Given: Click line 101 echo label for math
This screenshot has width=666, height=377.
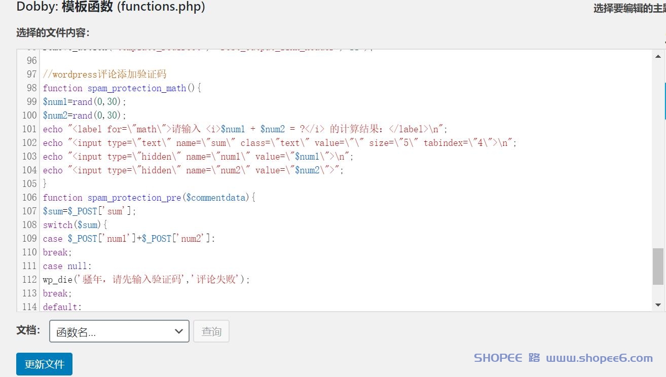Looking at the screenshot, I should pos(245,129).
